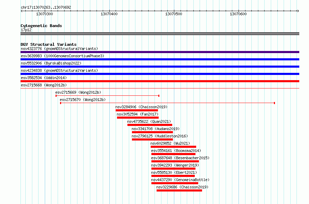Open nsv5532906 ByrskaBishop2022 label
This screenshot has width=309, height=204.
point(51,63)
